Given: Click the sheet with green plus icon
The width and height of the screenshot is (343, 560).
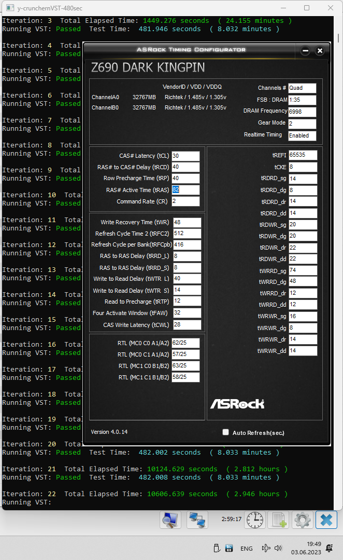Looking at the screenshot, I should pos(278,520).
